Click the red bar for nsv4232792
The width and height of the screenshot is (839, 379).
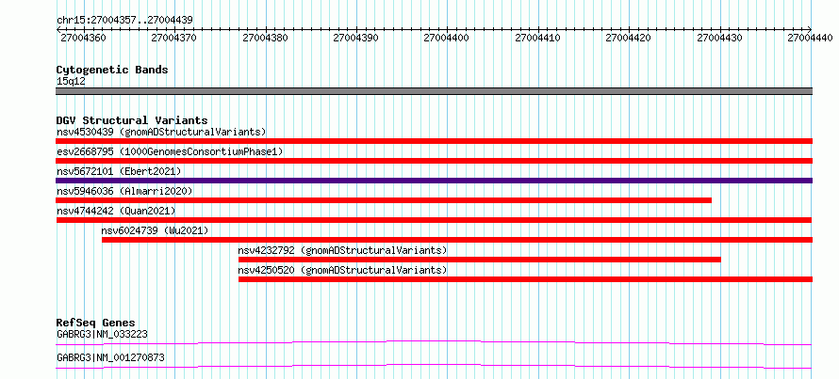coord(480,260)
